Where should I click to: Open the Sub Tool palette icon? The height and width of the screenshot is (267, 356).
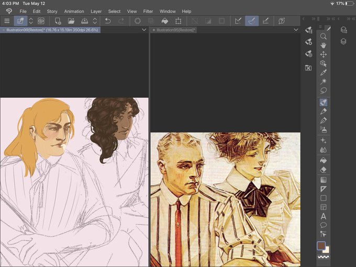308,30
